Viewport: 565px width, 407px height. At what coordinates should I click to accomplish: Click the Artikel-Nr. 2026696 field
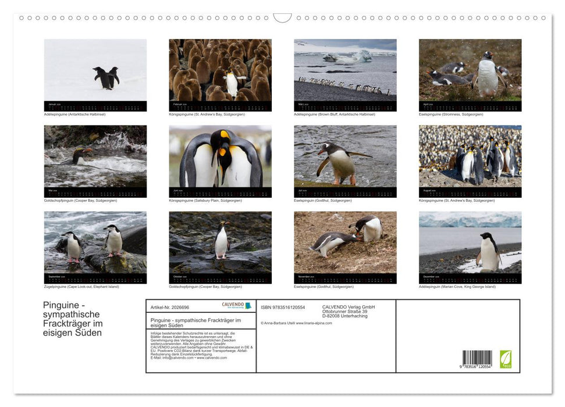169,306
